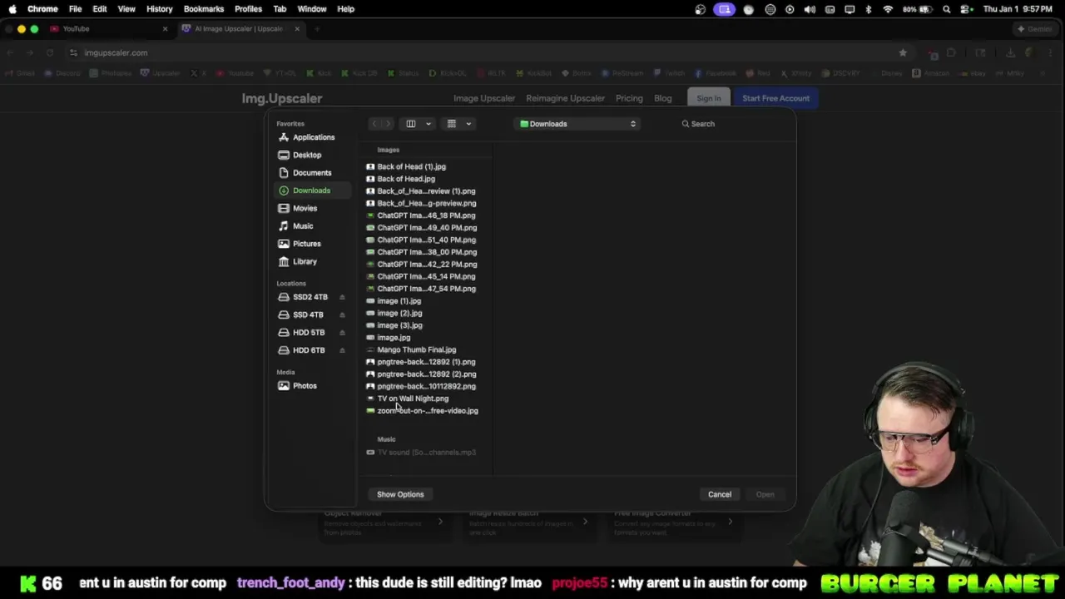Check the battery status icon
This screenshot has height=599, width=1065.
(925, 9)
